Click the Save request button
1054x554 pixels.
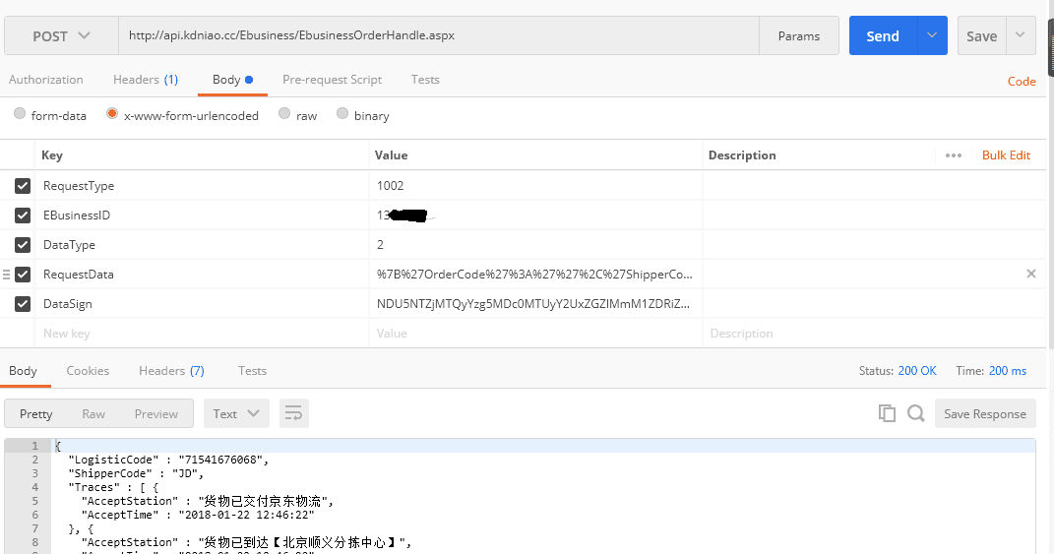tap(981, 35)
